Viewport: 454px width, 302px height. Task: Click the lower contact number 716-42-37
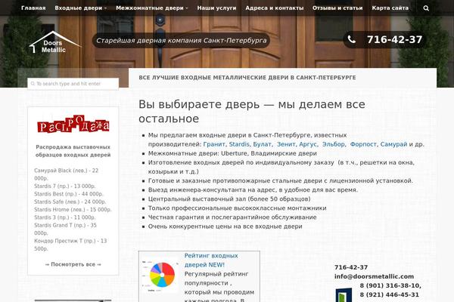click(351, 267)
